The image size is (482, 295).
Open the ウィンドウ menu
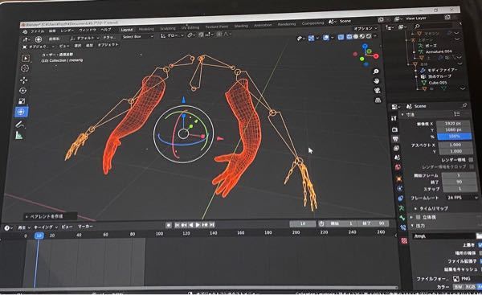(88, 31)
